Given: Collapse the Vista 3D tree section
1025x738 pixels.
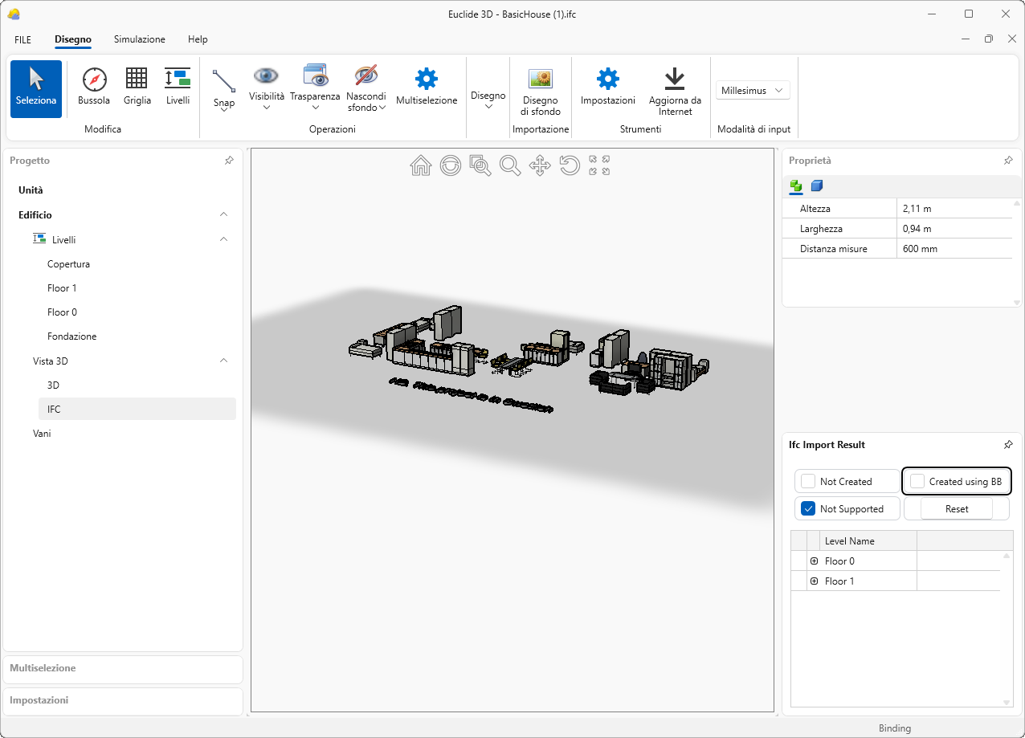Looking at the screenshot, I should [224, 361].
